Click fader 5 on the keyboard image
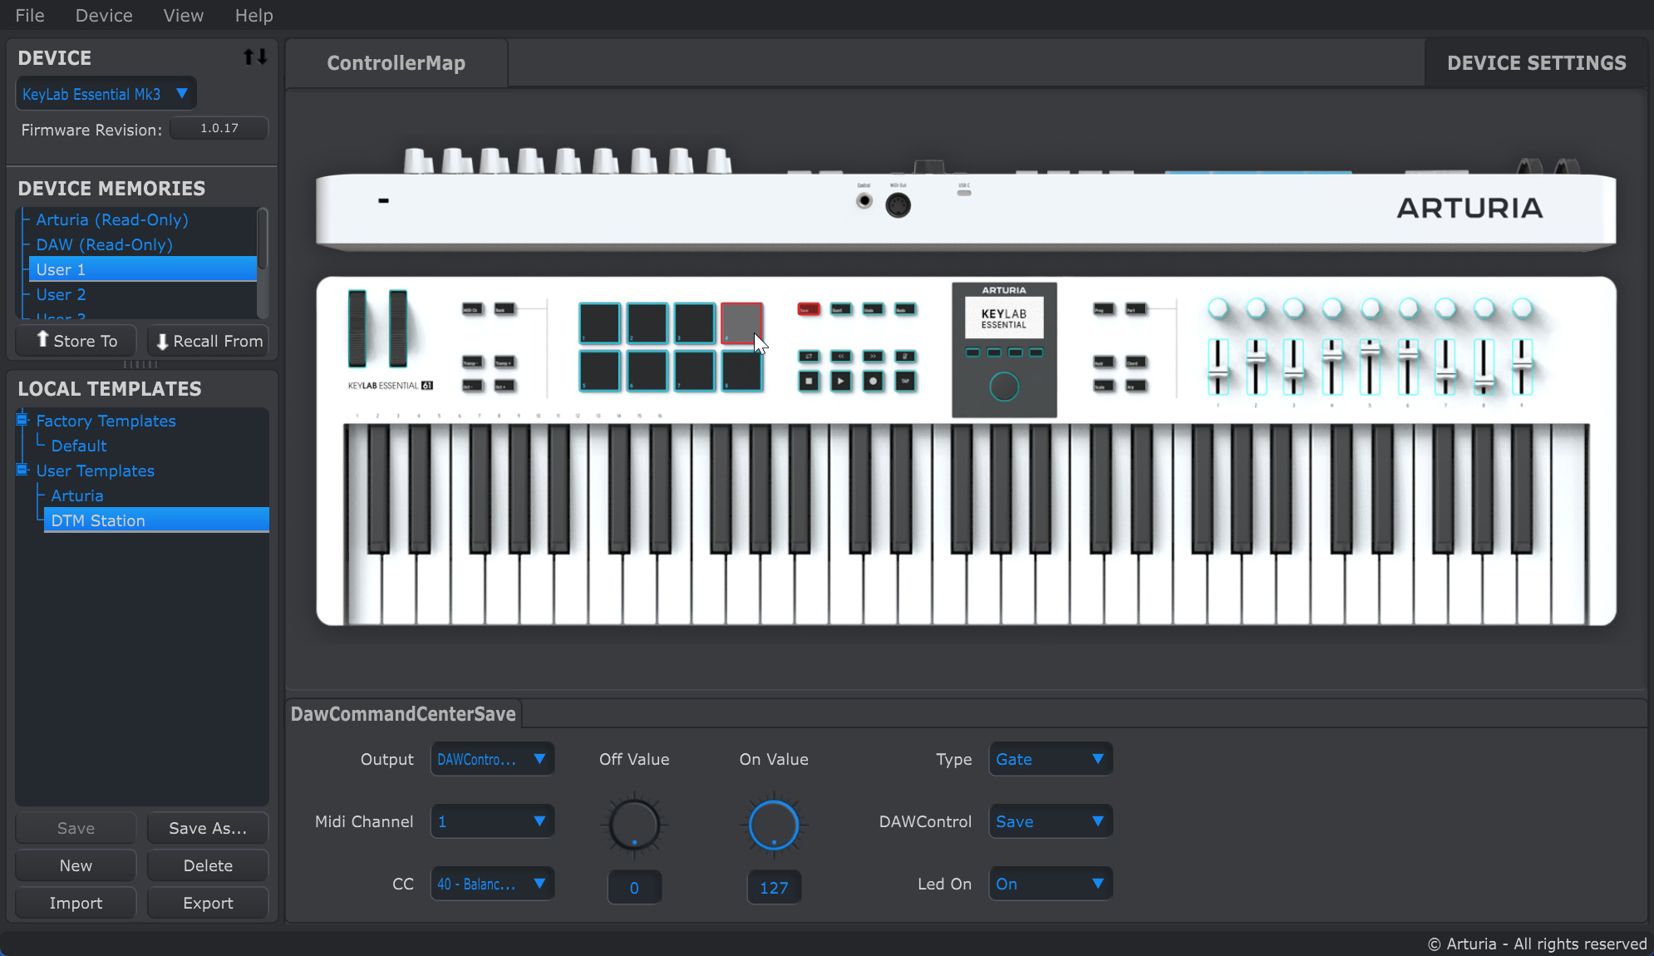The height and width of the screenshot is (956, 1654). 1370,367
